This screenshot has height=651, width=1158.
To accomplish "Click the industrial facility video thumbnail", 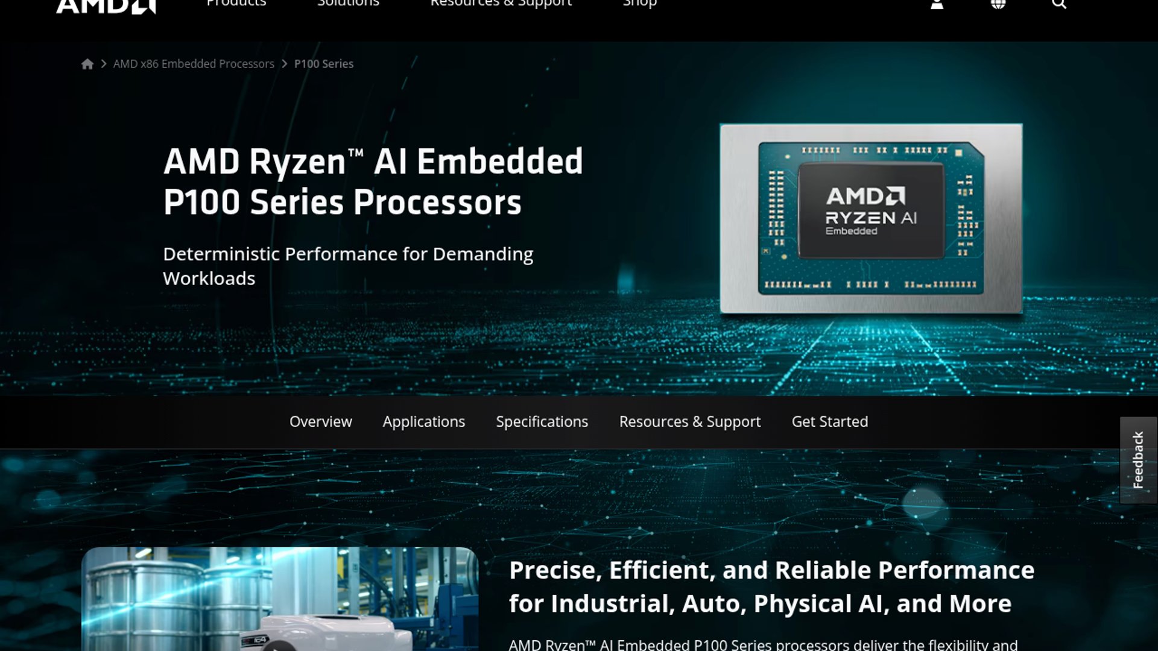I will click(x=280, y=599).
